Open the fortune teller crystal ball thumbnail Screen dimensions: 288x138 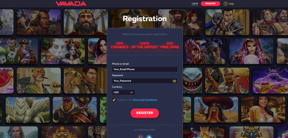coord(251,51)
